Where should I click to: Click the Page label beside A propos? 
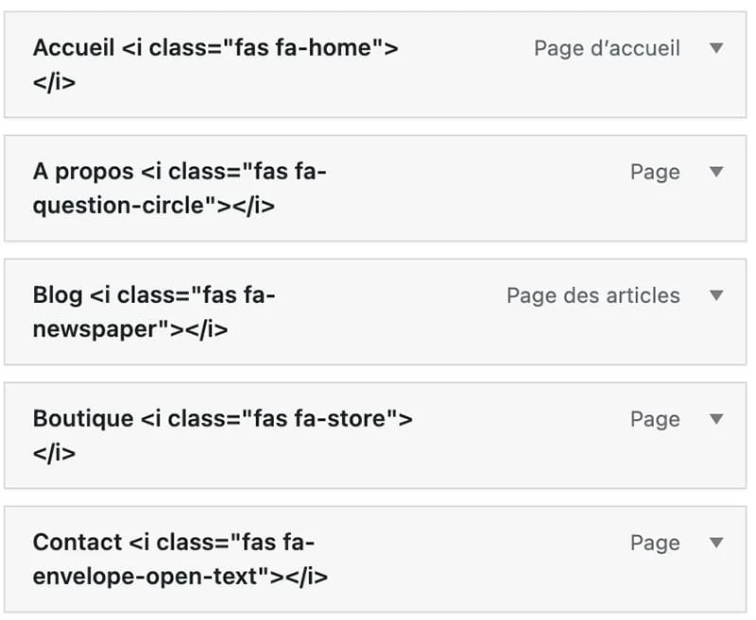[x=656, y=172]
